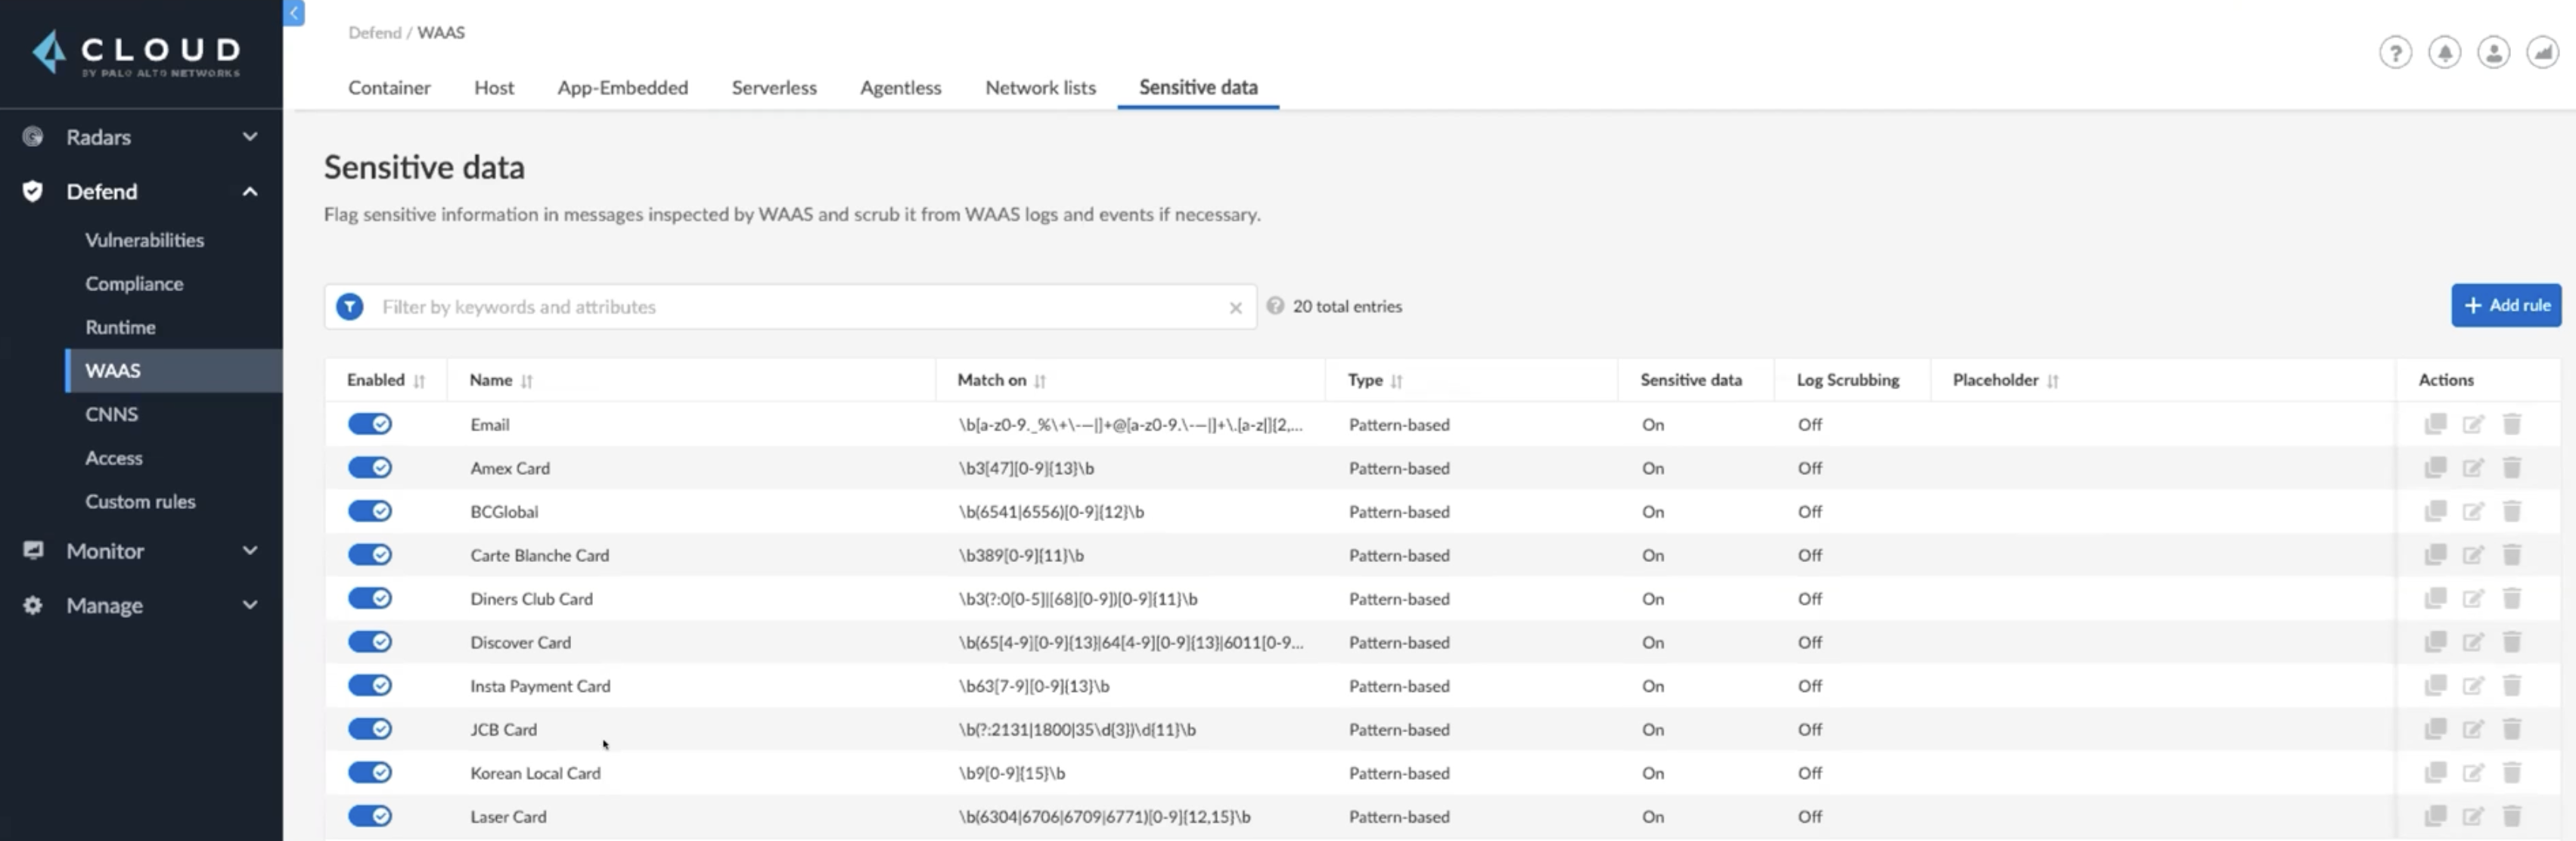
Task: Copy the Email rule
Action: (x=2435, y=424)
